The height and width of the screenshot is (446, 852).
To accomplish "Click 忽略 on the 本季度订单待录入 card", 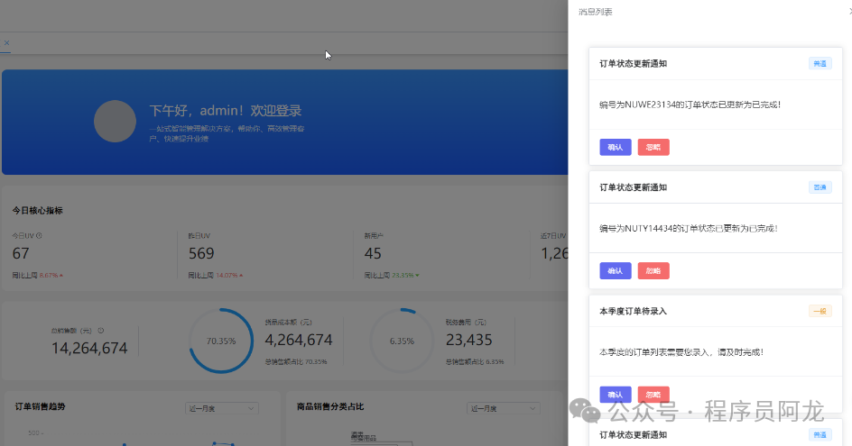I will pyautogui.click(x=653, y=395).
